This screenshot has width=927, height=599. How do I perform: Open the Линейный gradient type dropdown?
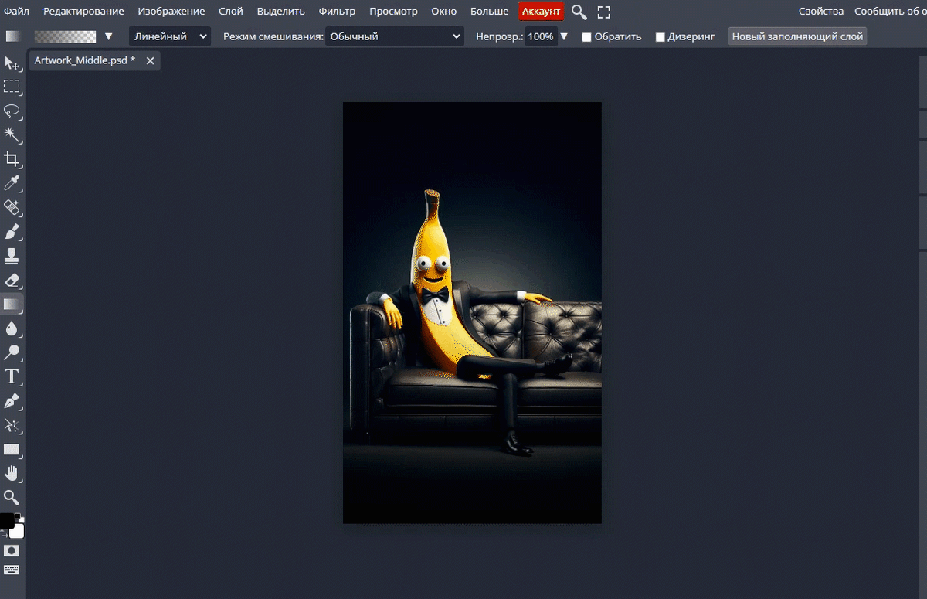tap(169, 36)
